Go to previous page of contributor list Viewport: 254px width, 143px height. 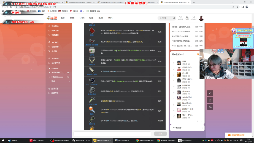[x=197, y=121]
